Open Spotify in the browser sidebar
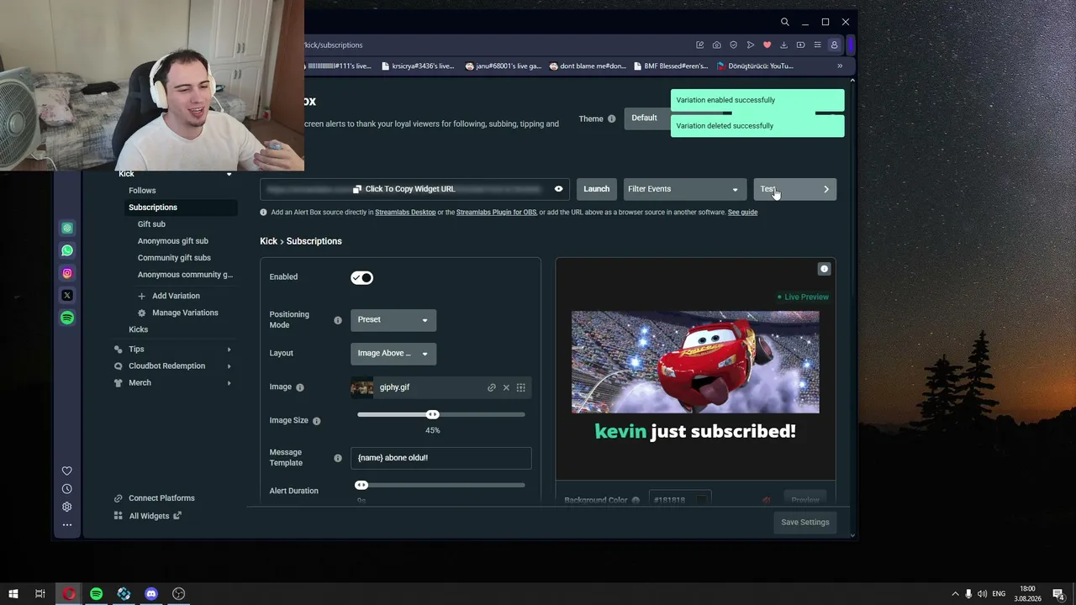Screen dimensions: 1076x605 [67, 318]
